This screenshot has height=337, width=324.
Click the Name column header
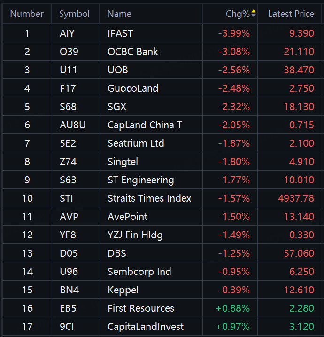(x=119, y=14)
